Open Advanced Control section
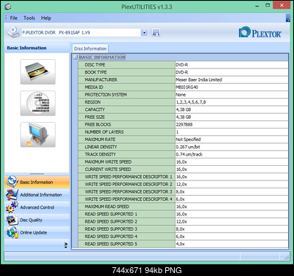Screen dimensions: 294x276 click(x=37, y=207)
